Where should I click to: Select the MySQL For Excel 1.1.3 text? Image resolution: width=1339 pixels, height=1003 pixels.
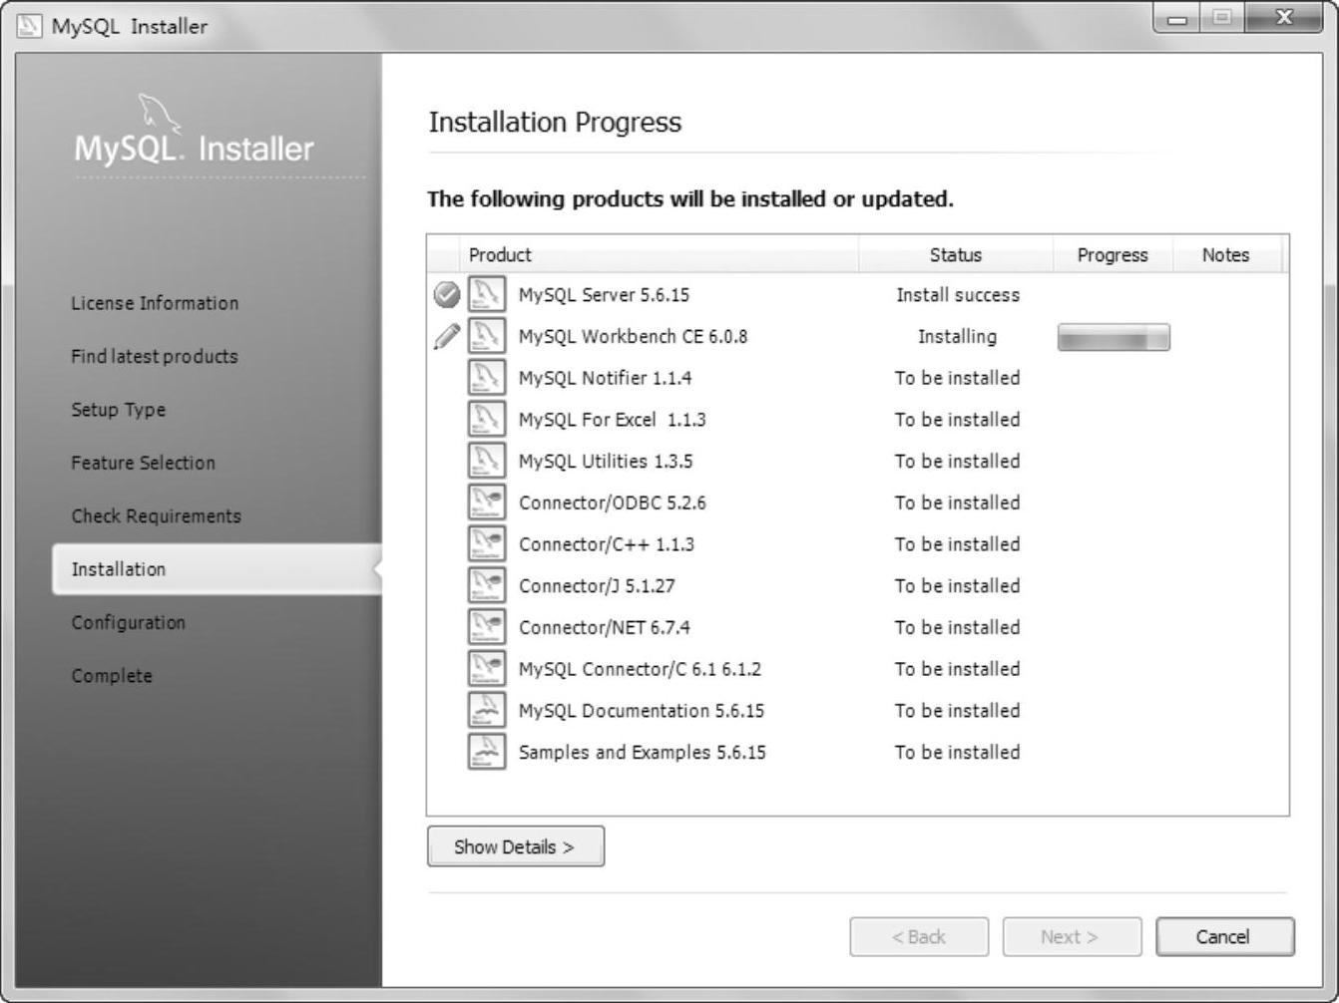(x=612, y=420)
